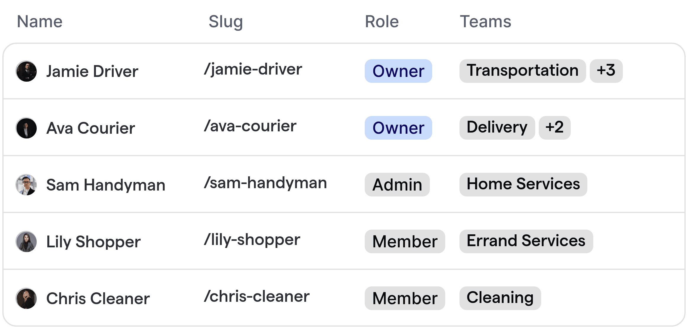Select the Admin badge for Sam Handyman
This screenshot has height=329, width=688.
[397, 185]
